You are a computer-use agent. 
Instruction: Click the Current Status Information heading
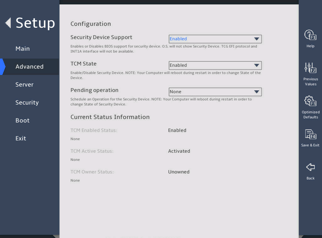click(x=110, y=117)
